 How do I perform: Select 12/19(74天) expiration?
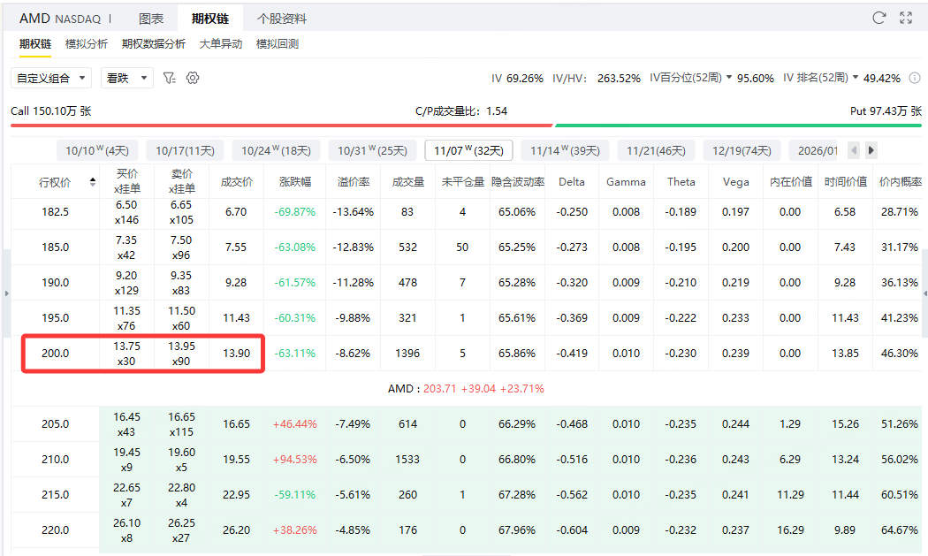742,150
